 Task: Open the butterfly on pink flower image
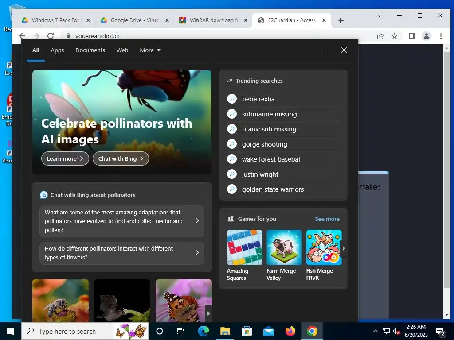(x=184, y=301)
